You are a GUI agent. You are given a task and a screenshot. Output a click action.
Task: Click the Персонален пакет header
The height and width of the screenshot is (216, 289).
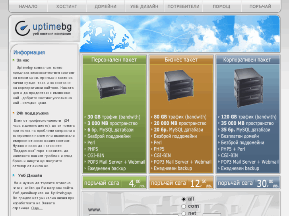pyautogui.click(x=114, y=60)
